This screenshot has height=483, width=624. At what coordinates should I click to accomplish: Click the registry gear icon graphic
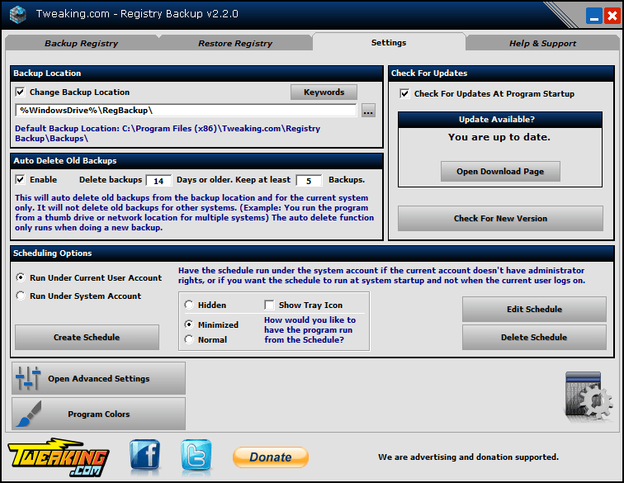point(589,396)
